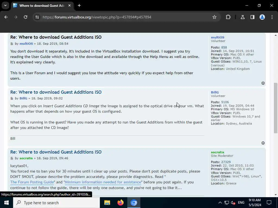Image resolution: width=278 pixels, height=208 pixels.
Task: Open 'The Forum Posting Guide' link
Action: 32,182
